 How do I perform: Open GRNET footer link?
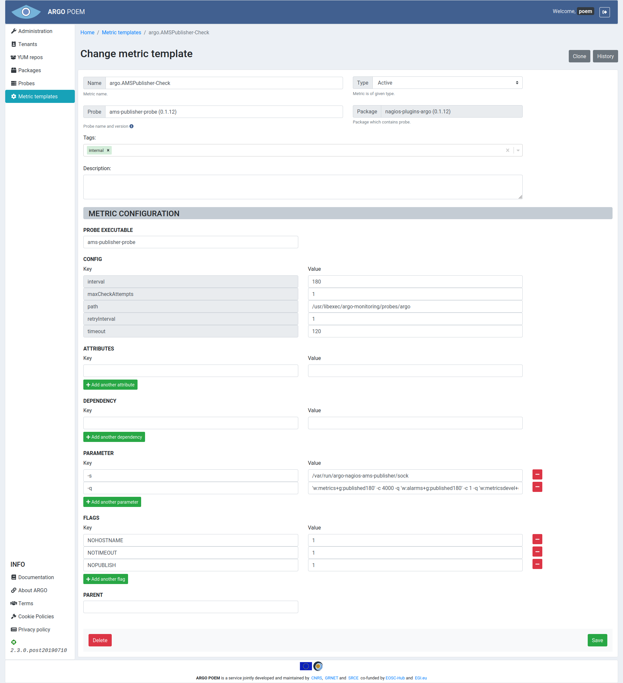(331, 678)
